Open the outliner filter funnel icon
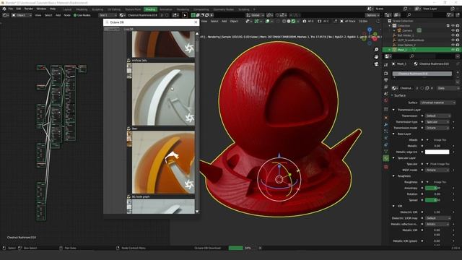The height and width of the screenshot is (260, 462). click(449, 15)
